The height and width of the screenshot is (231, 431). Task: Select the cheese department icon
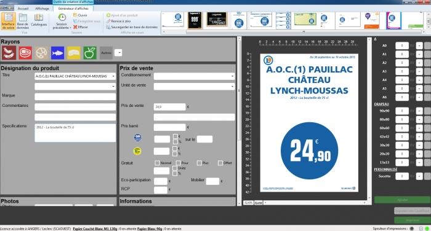point(74,53)
